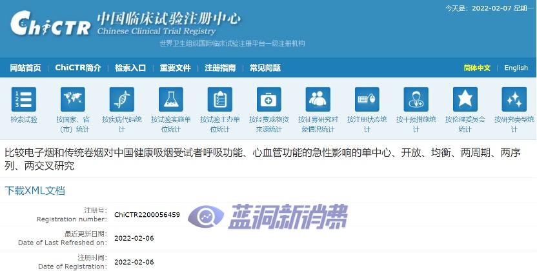Open the doctor intervention statistics icon
This screenshot has width=537, height=271.
click(x=416, y=99)
